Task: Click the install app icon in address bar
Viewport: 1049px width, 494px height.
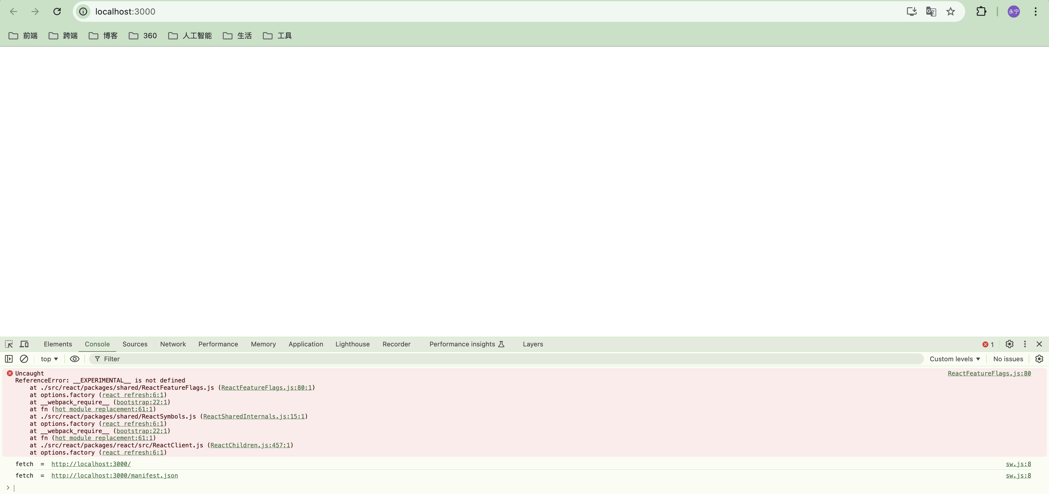Action: click(912, 12)
